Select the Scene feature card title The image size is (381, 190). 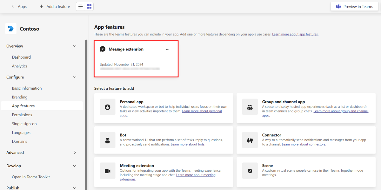tap(268, 166)
